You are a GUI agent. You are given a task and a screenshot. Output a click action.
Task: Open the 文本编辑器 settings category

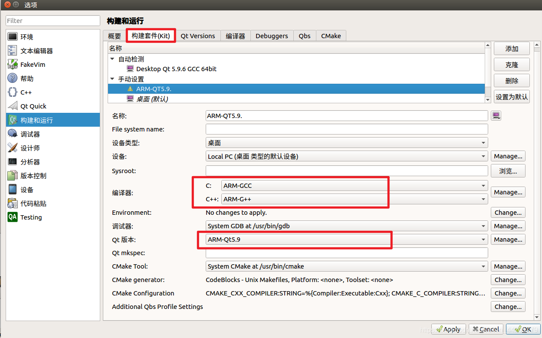click(x=53, y=51)
